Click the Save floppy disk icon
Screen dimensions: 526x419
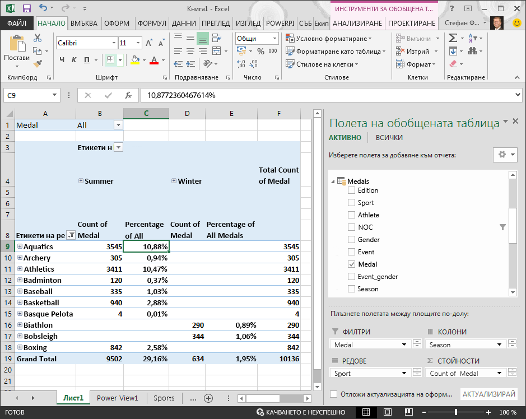point(26,8)
